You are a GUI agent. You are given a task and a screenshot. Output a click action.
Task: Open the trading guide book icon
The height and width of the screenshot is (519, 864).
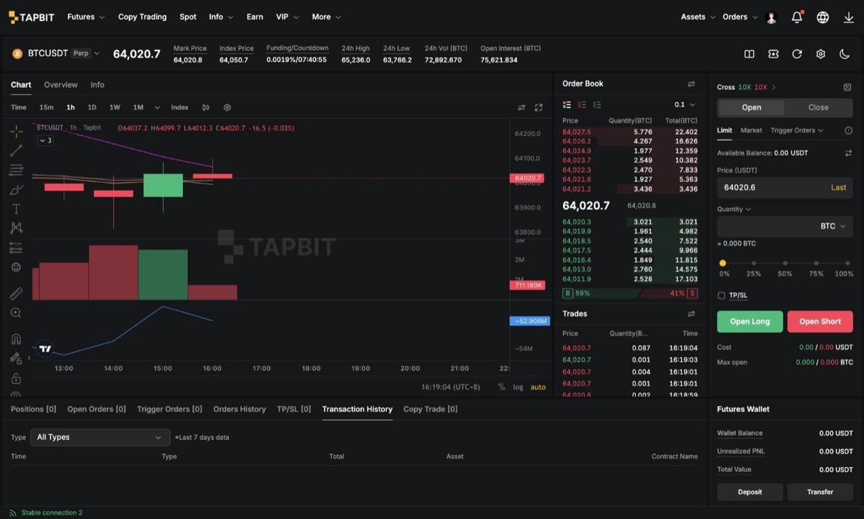point(750,54)
